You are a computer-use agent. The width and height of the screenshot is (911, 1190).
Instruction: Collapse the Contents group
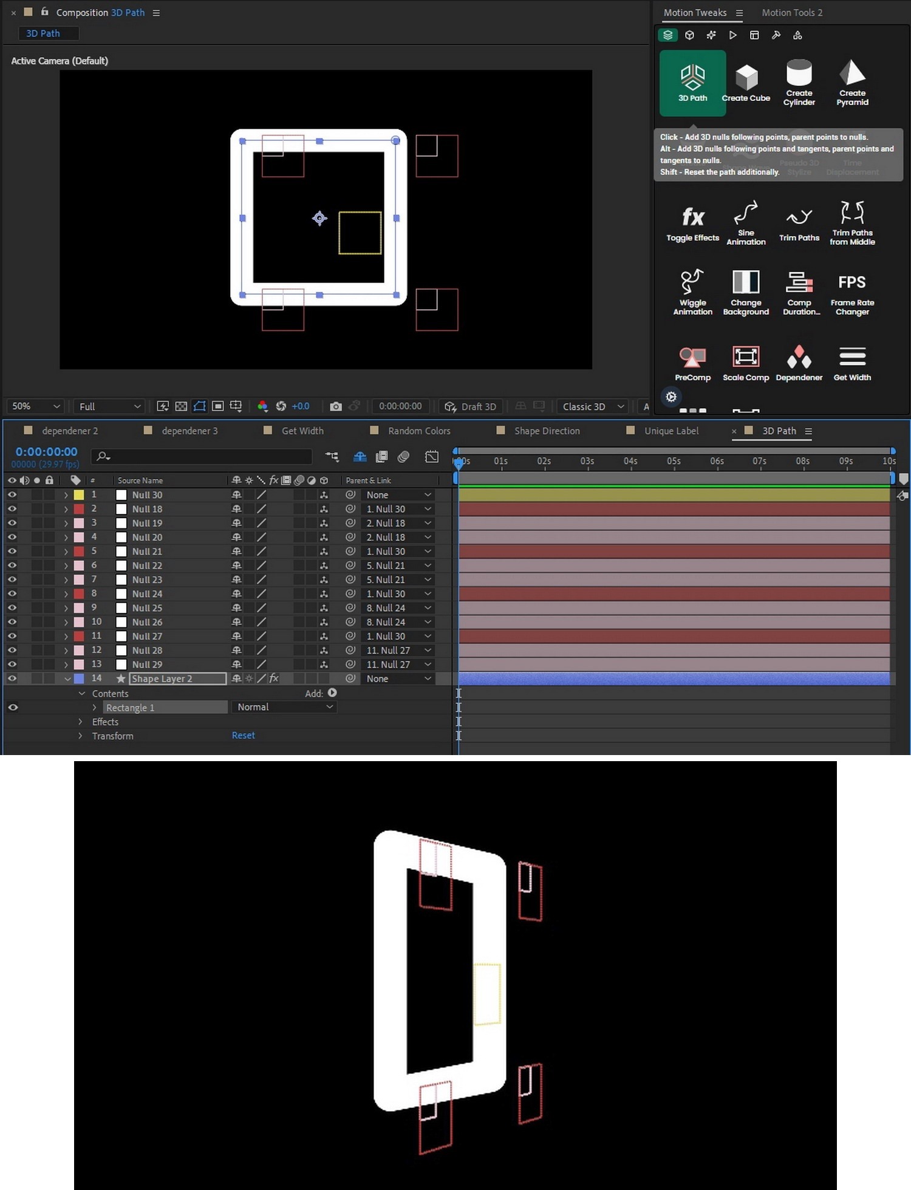coord(81,693)
